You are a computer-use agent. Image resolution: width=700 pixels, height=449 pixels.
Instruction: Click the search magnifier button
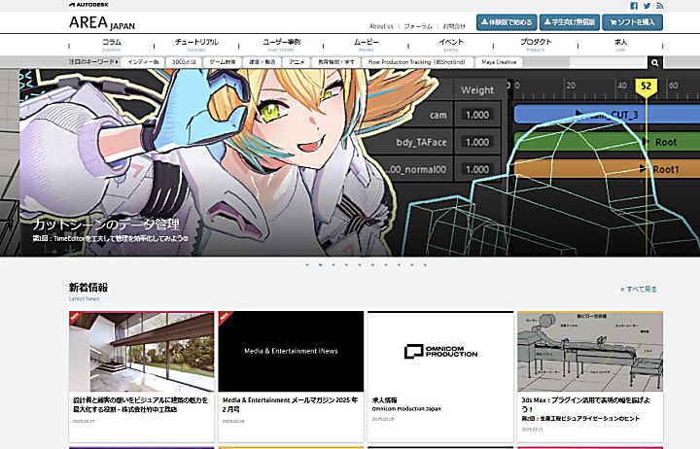click(655, 62)
